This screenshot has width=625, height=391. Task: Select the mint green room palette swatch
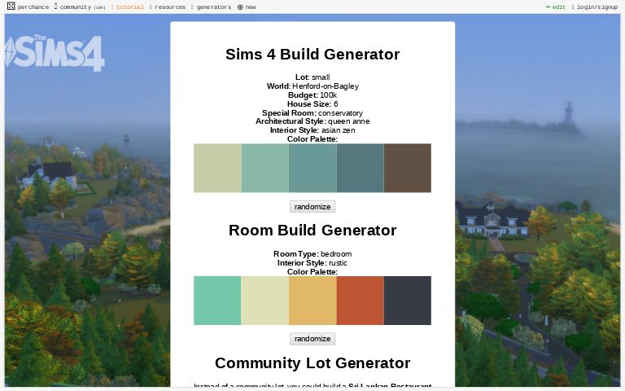point(217,301)
